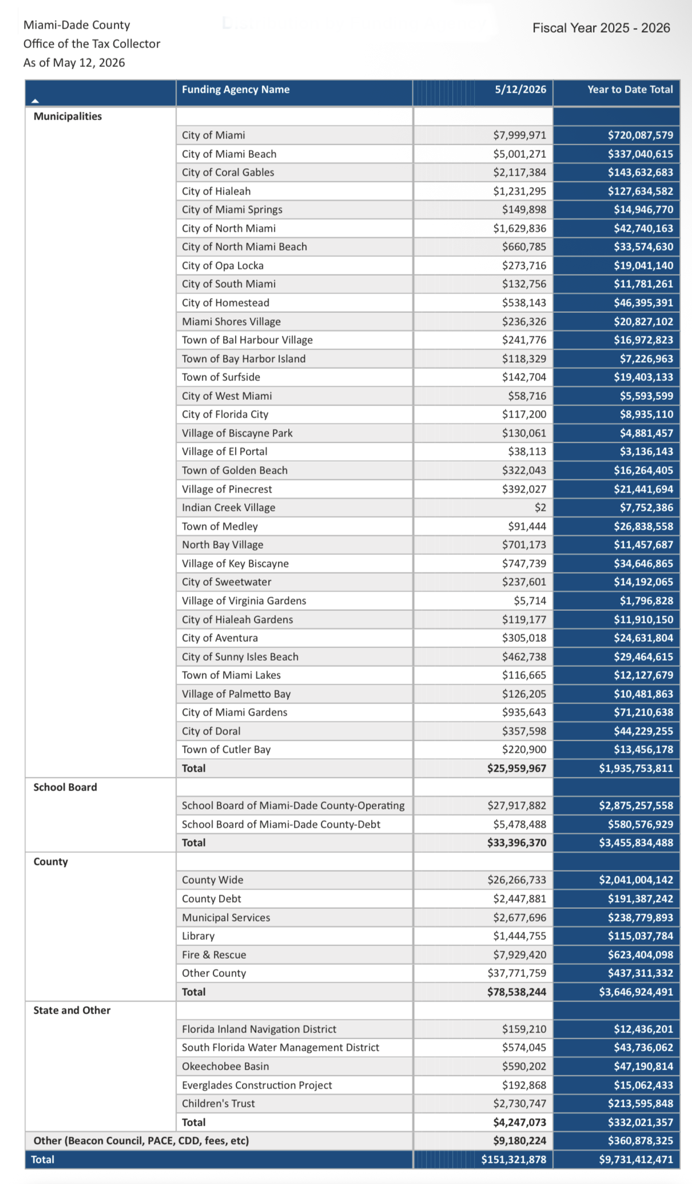The height and width of the screenshot is (1184, 692).
Task: Select the City of Miami Beach row name
Action: click(x=229, y=154)
